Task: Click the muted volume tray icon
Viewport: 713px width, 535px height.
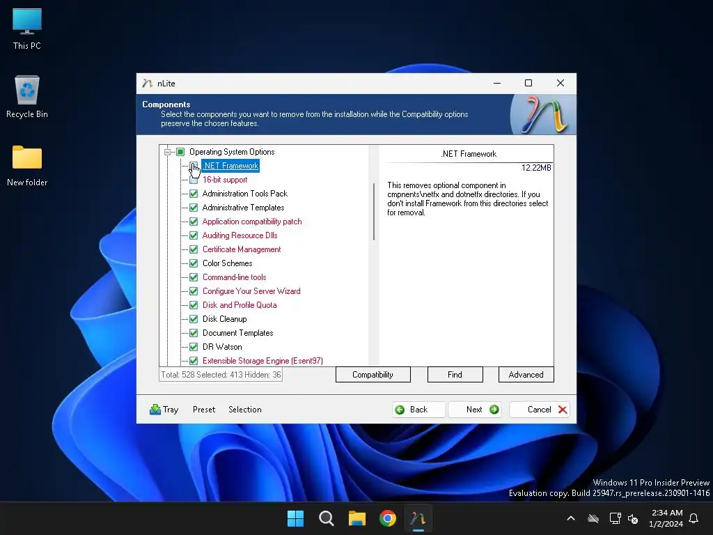Action: (x=633, y=518)
